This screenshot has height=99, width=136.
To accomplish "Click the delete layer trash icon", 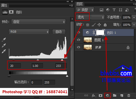I will pyautogui.click(x=129, y=95).
